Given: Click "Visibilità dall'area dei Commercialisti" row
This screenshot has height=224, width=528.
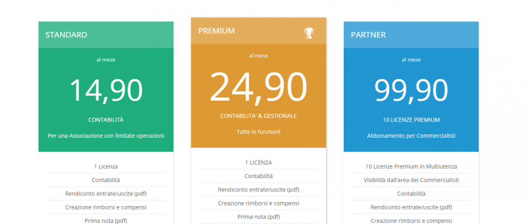Looking at the screenshot, I should 411,180.
